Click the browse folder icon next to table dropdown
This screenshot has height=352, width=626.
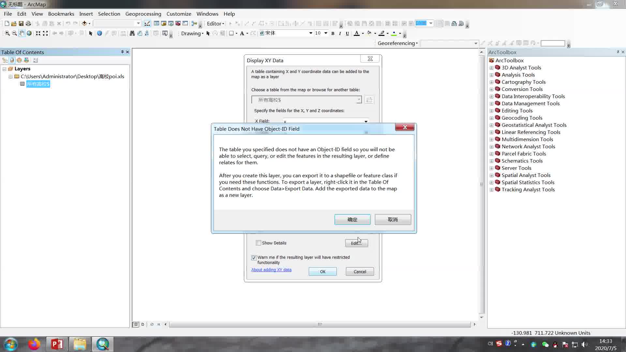point(369,100)
